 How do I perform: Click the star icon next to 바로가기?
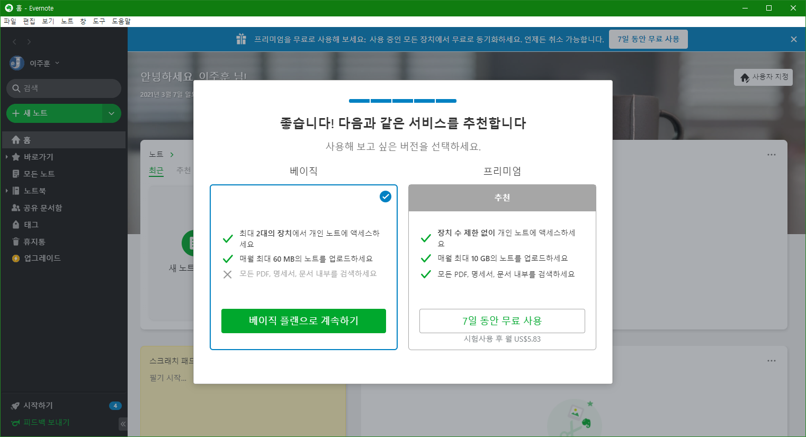[x=16, y=157]
